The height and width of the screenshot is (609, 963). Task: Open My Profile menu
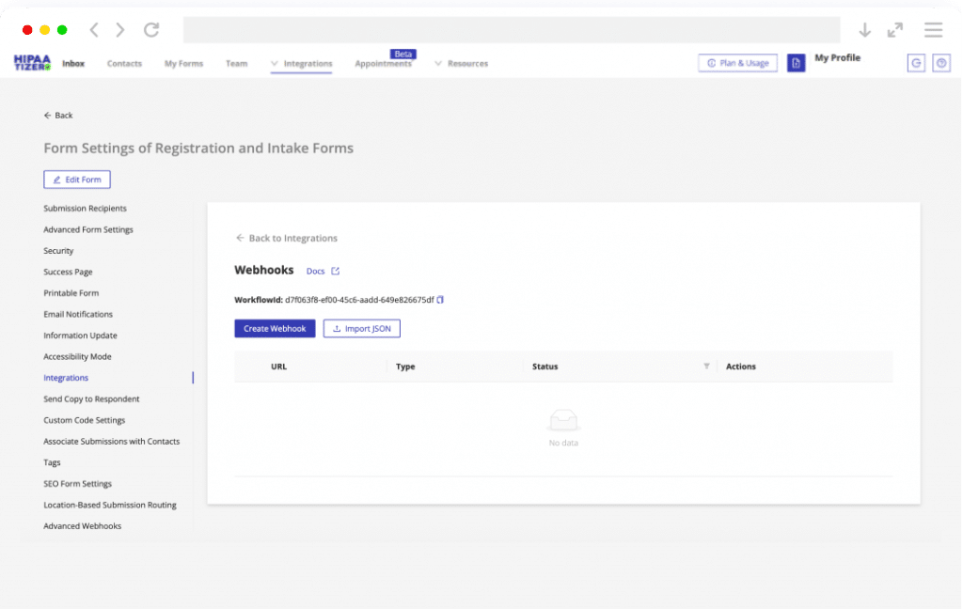837,57
